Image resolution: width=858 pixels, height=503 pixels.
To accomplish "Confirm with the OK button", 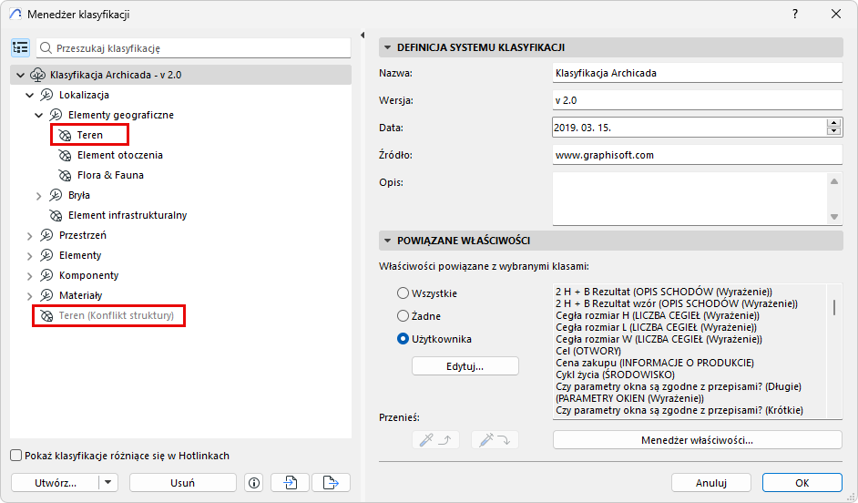I will 802,483.
